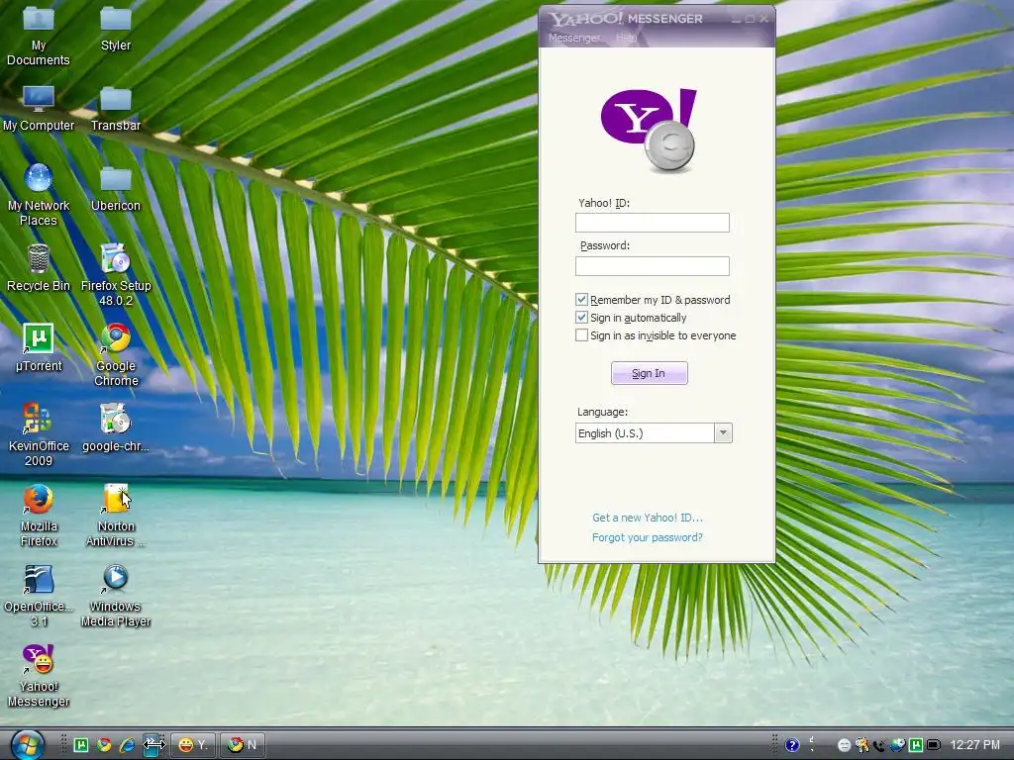Open the Messenger menu
This screenshot has height=760, width=1014.
pyautogui.click(x=574, y=38)
